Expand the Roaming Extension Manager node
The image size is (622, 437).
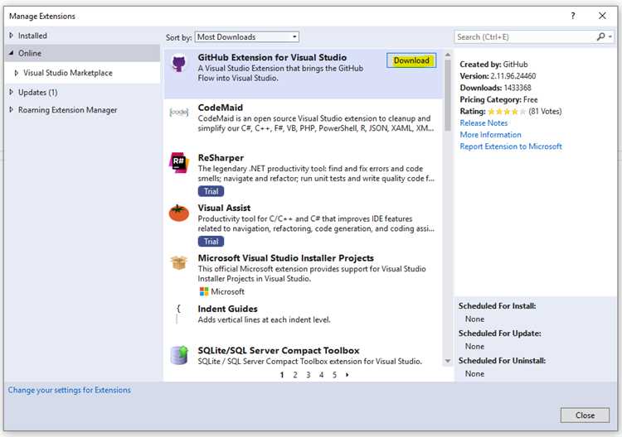coord(11,109)
